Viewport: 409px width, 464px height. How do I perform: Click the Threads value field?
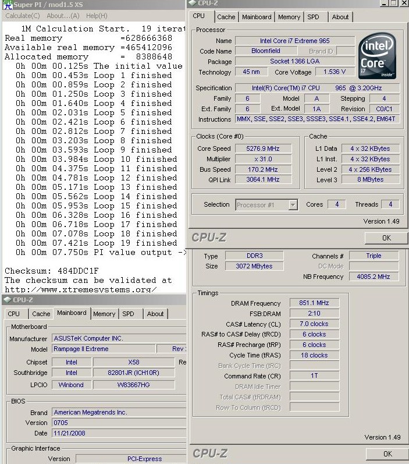[390, 204]
